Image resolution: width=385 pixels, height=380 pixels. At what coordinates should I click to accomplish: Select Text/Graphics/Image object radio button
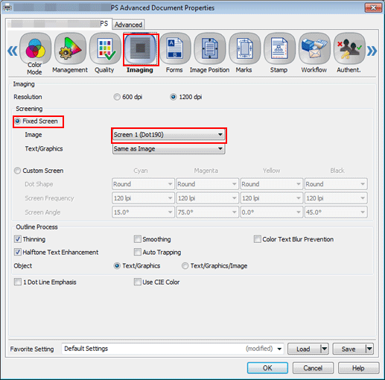click(x=185, y=266)
